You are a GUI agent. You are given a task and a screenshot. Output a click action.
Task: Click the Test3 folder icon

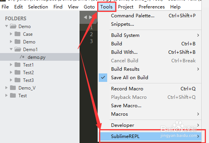point(17,80)
